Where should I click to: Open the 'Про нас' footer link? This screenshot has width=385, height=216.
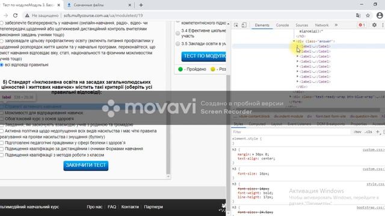coord(94,207)
